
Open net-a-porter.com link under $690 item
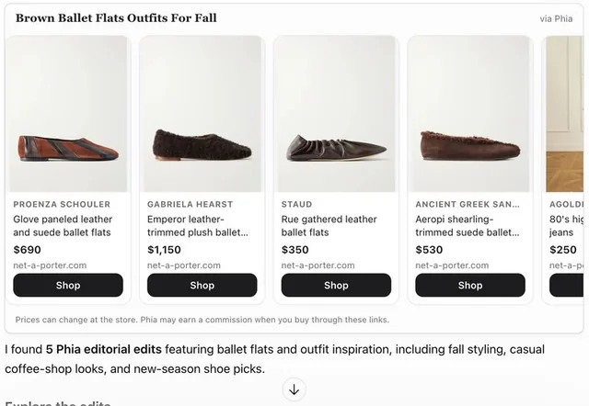[x=50, y=265]
